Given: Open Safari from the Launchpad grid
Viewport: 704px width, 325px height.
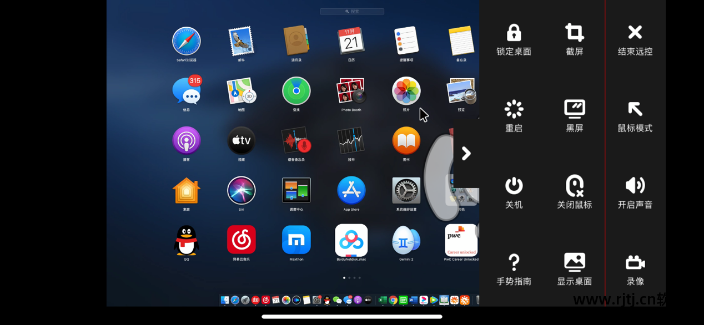Looking at the screenshot, I should pyautogui.click(x=186, y=41).
